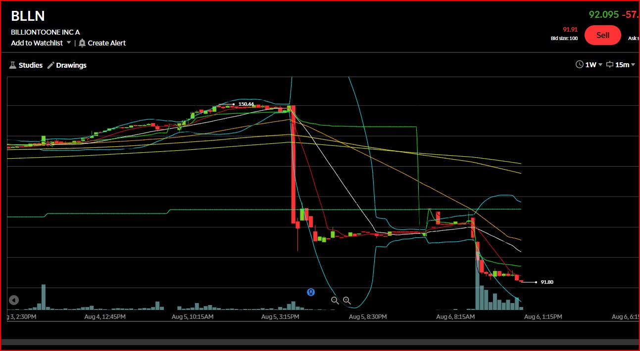Open the Studies menu
Screen dimensions: 640x351
tap(26, 65)
